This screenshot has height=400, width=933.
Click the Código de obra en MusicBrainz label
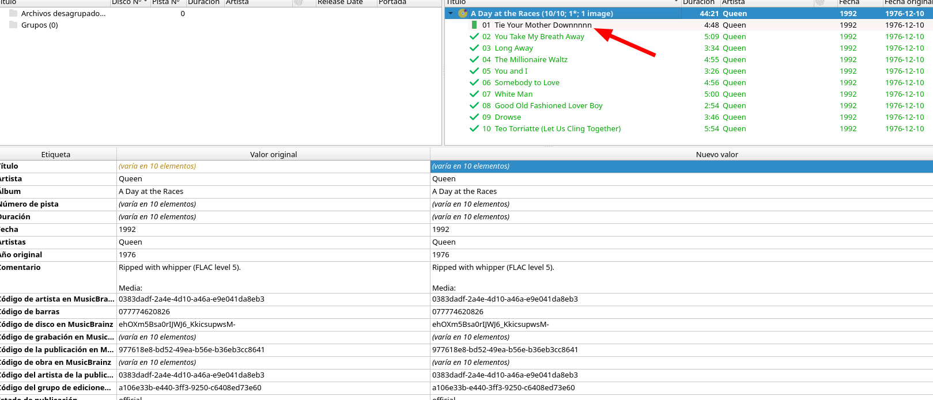coord(55,363)
